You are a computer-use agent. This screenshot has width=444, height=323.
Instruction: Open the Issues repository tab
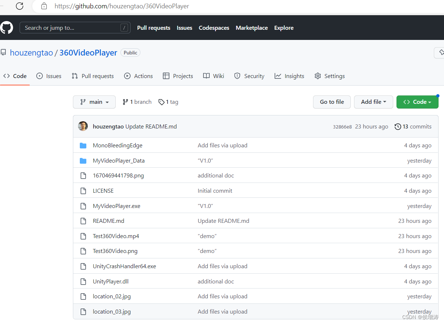[49, 76]
